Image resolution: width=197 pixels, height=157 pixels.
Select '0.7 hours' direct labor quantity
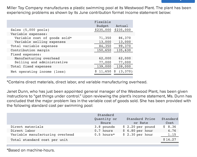[104, 131]
